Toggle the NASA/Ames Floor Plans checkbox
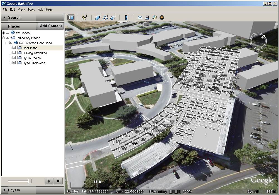This screenshot has height=195, width=279. 11,42
